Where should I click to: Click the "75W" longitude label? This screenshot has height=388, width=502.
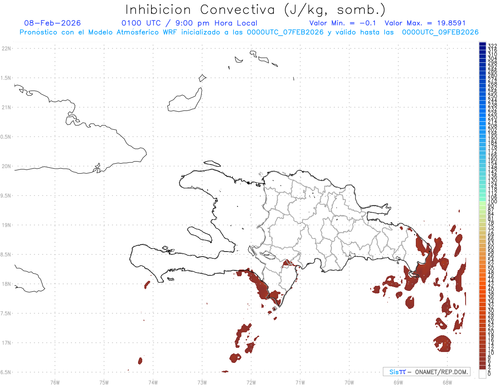coord(104,382)
